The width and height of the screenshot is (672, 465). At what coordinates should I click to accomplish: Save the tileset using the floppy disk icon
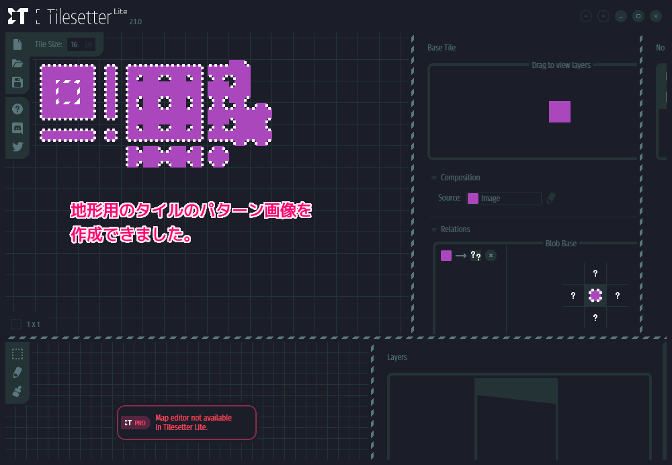click(17, 82)
